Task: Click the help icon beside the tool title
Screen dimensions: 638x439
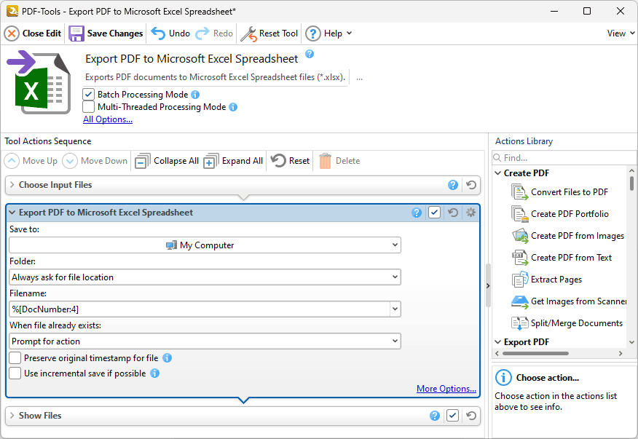Action: [310, 54]
